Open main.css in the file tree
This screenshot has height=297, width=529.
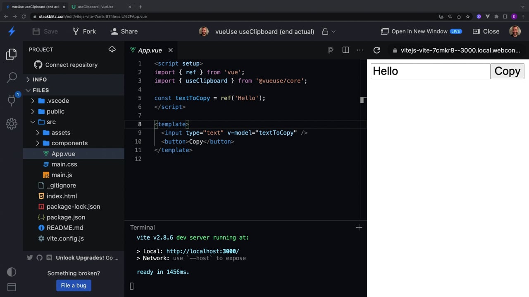point(74,164)
